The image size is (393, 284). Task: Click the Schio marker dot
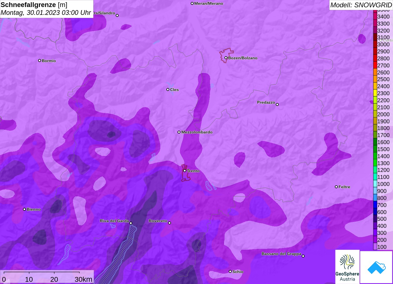[x=230, y=271]
